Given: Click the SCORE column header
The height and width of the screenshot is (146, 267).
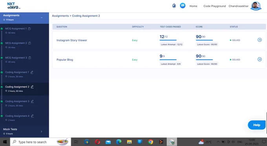Looking at the screenshot, I should click(x=199, y=27).
